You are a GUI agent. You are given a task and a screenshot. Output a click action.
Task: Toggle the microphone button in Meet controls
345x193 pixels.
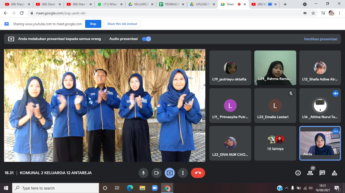143,173
